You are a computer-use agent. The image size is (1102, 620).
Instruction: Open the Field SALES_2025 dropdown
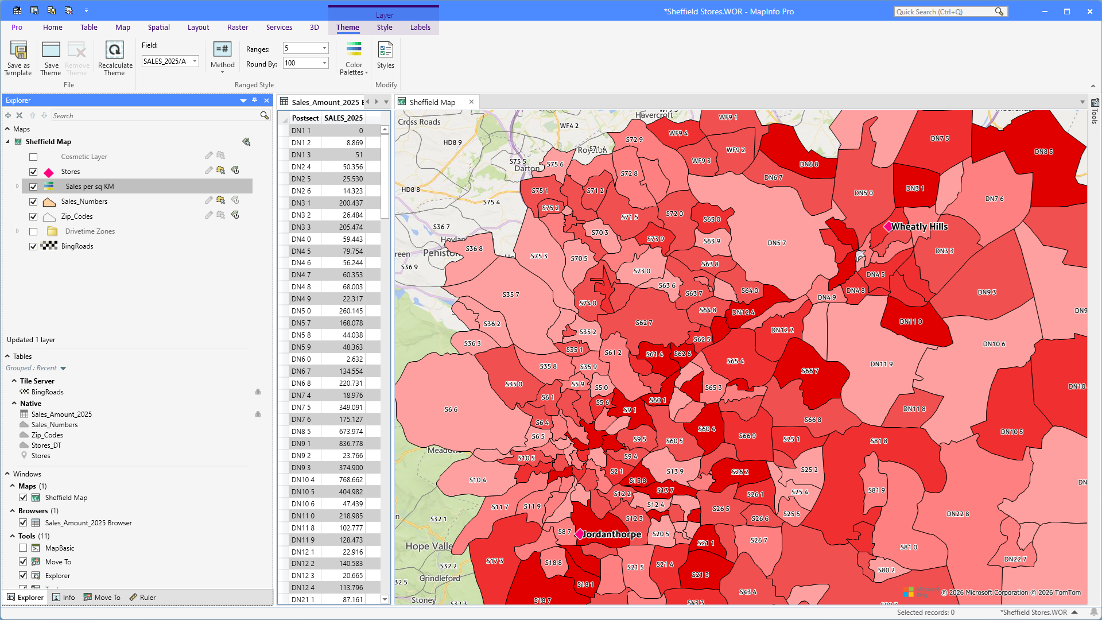(195, 61)
